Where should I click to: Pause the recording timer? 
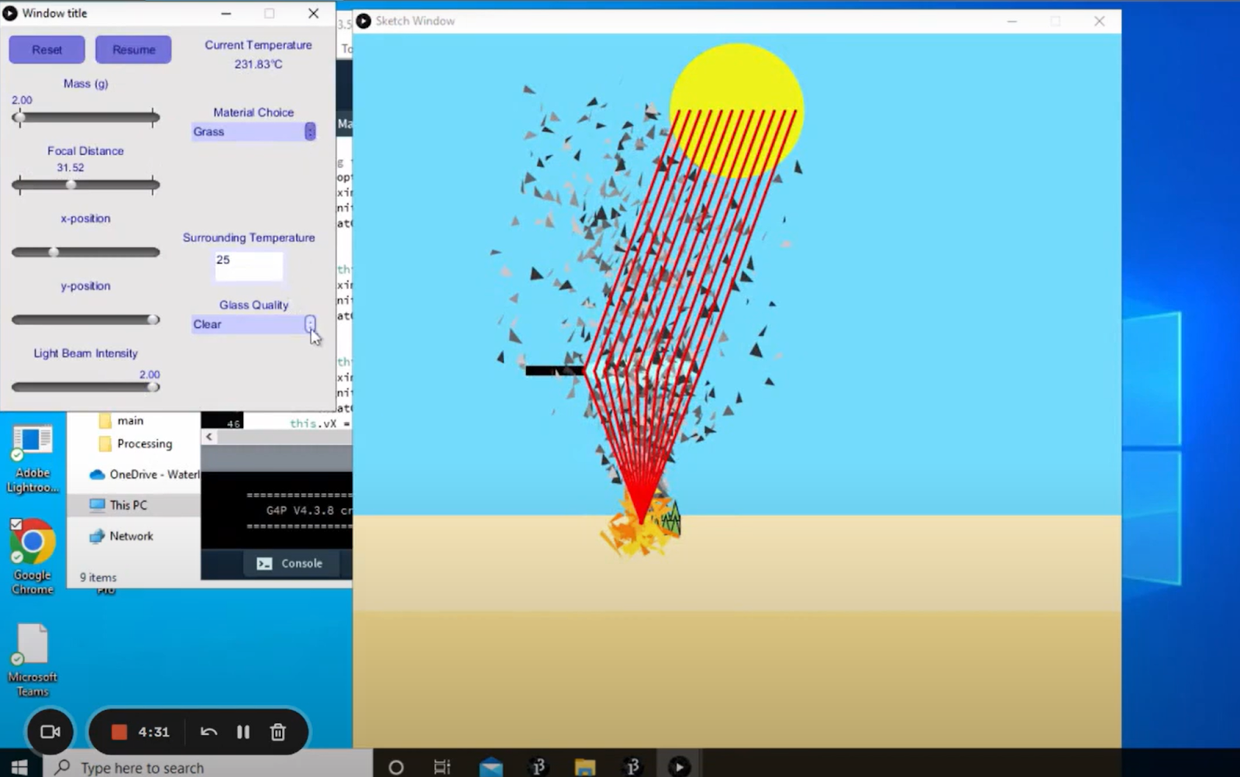pyautogui.click(x=243, y=732)
